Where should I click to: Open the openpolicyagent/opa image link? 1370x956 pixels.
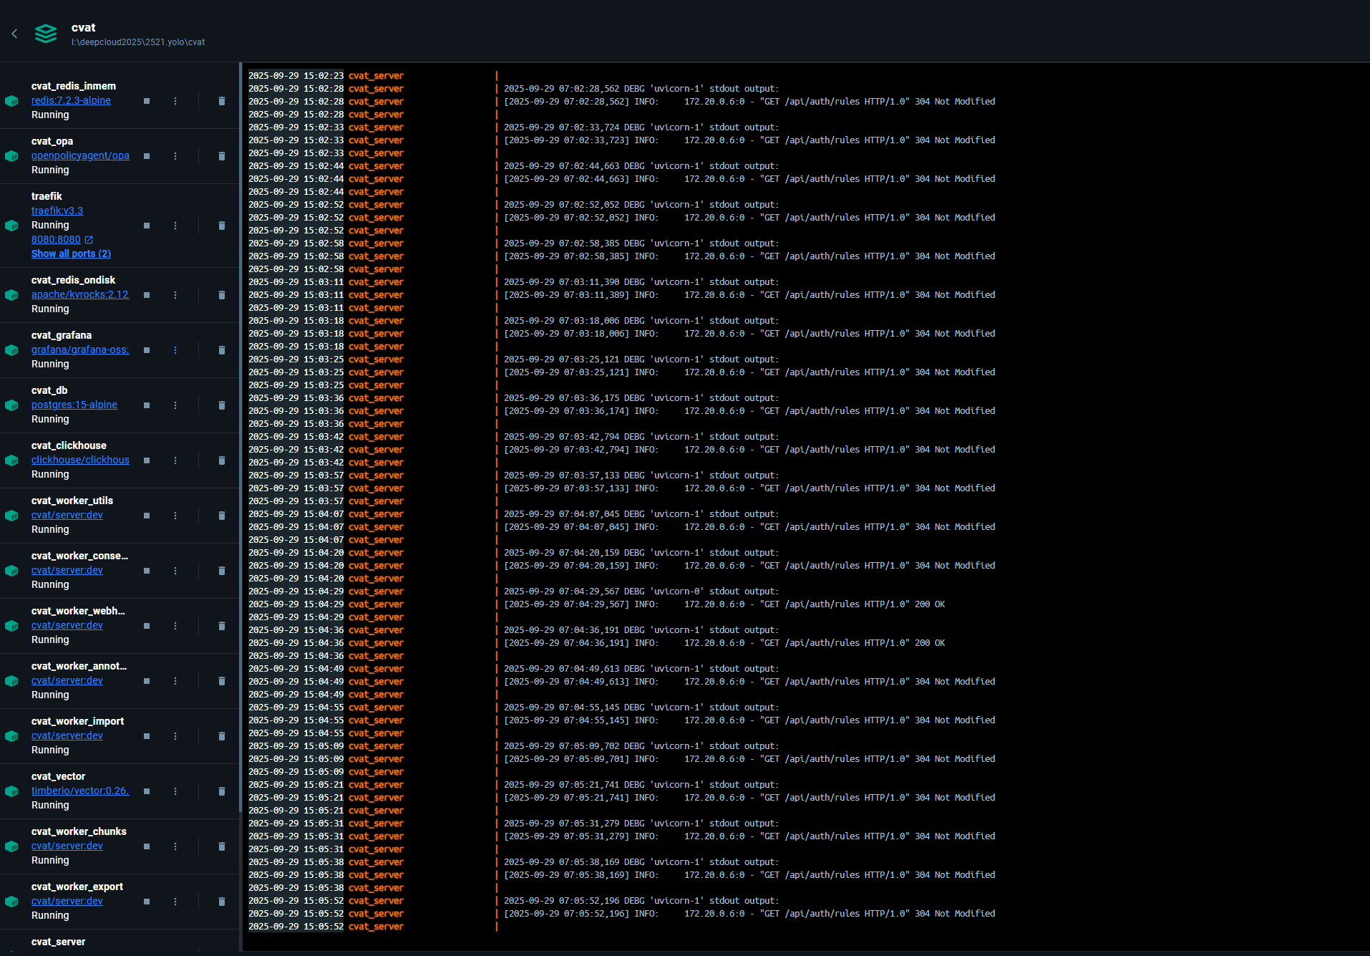pos(80,155)
